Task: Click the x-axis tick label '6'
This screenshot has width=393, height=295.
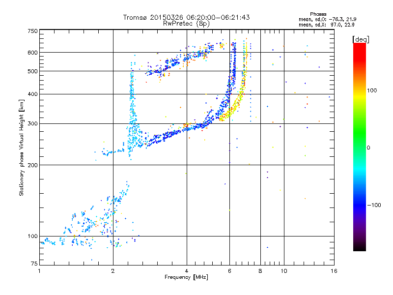Action: click(229, 271)
